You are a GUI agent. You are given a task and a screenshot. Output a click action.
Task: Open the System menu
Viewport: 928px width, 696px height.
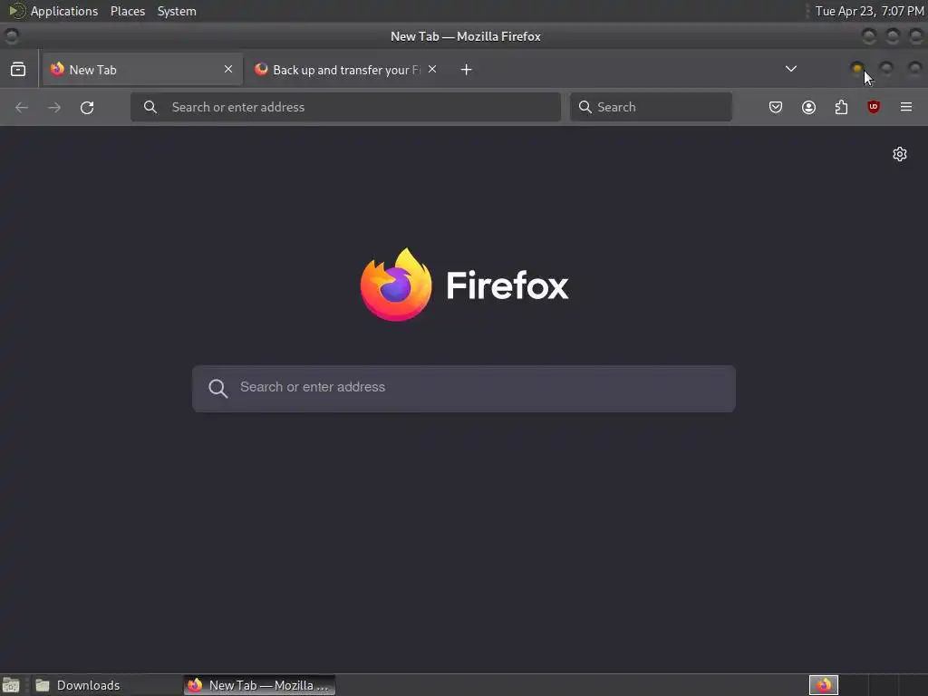[177, 11]
